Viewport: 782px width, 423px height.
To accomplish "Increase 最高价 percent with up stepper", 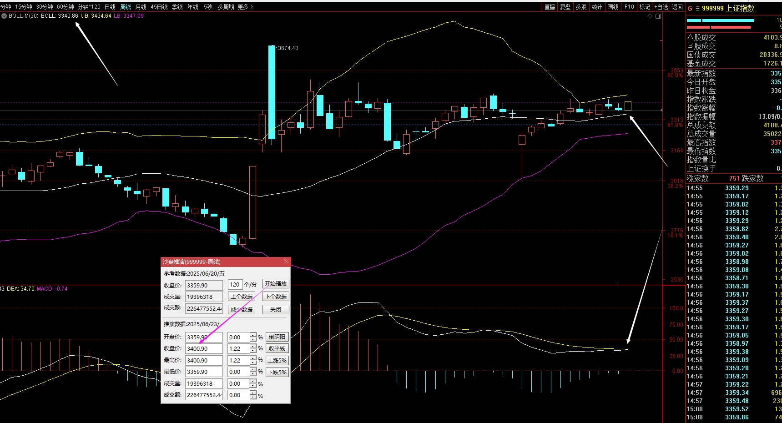I will point(253,358).
